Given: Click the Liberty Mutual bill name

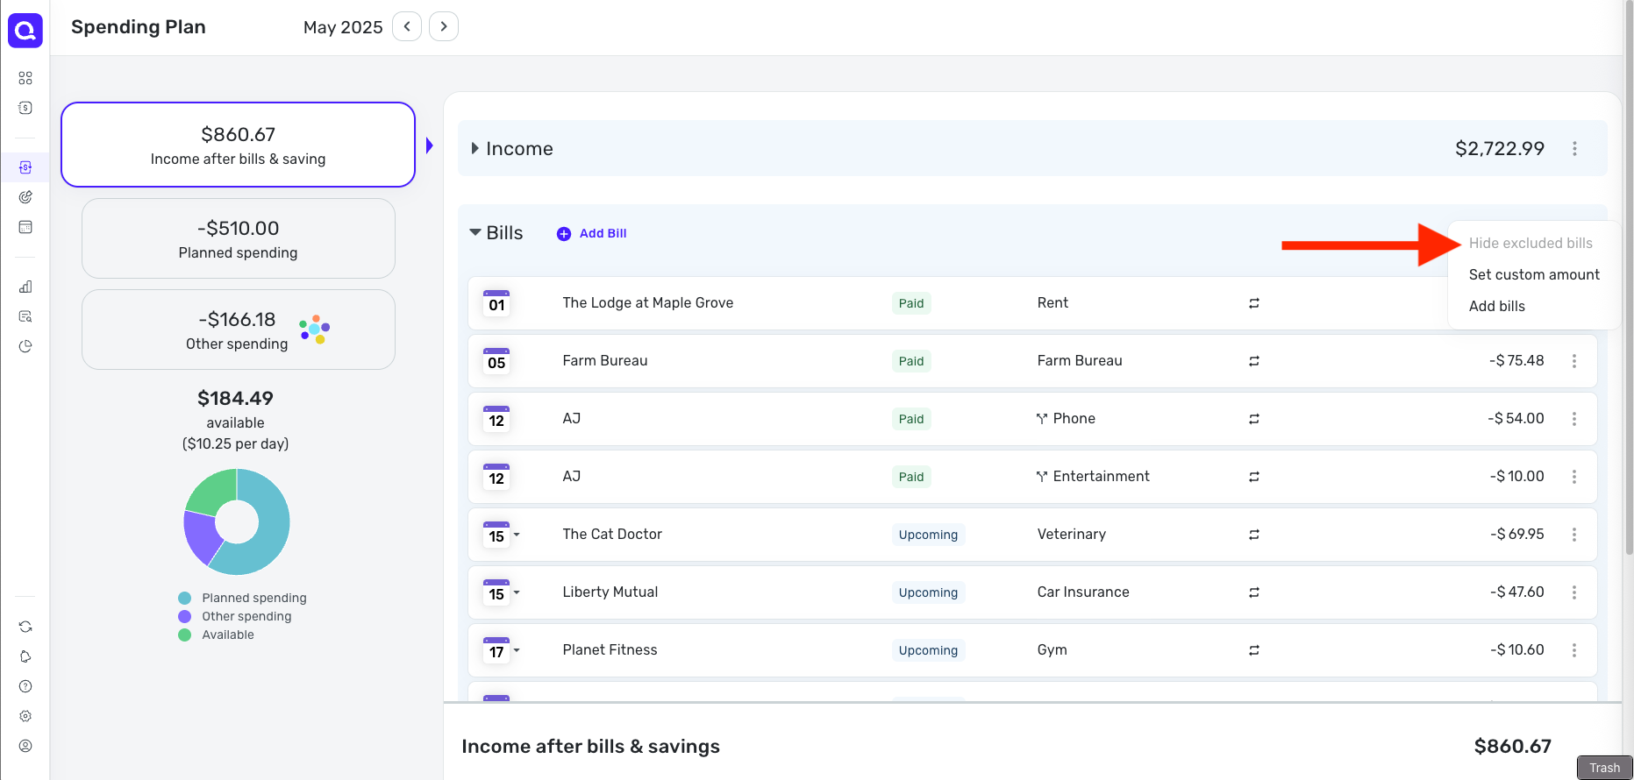Looking at the screenshot, I should [x=610, y=592].
